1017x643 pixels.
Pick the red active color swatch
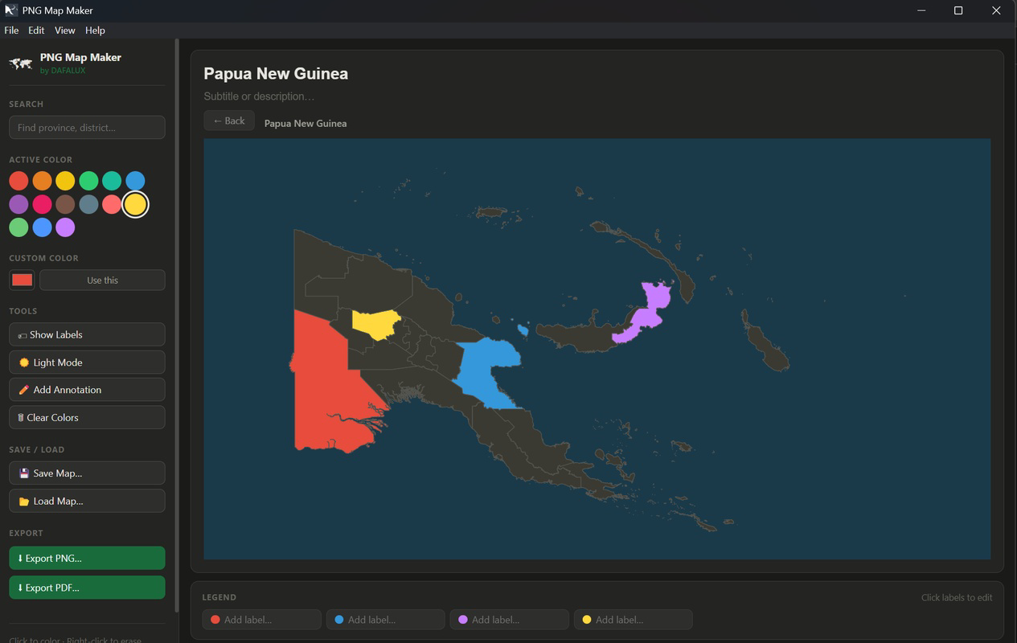(x=18, y=181)
